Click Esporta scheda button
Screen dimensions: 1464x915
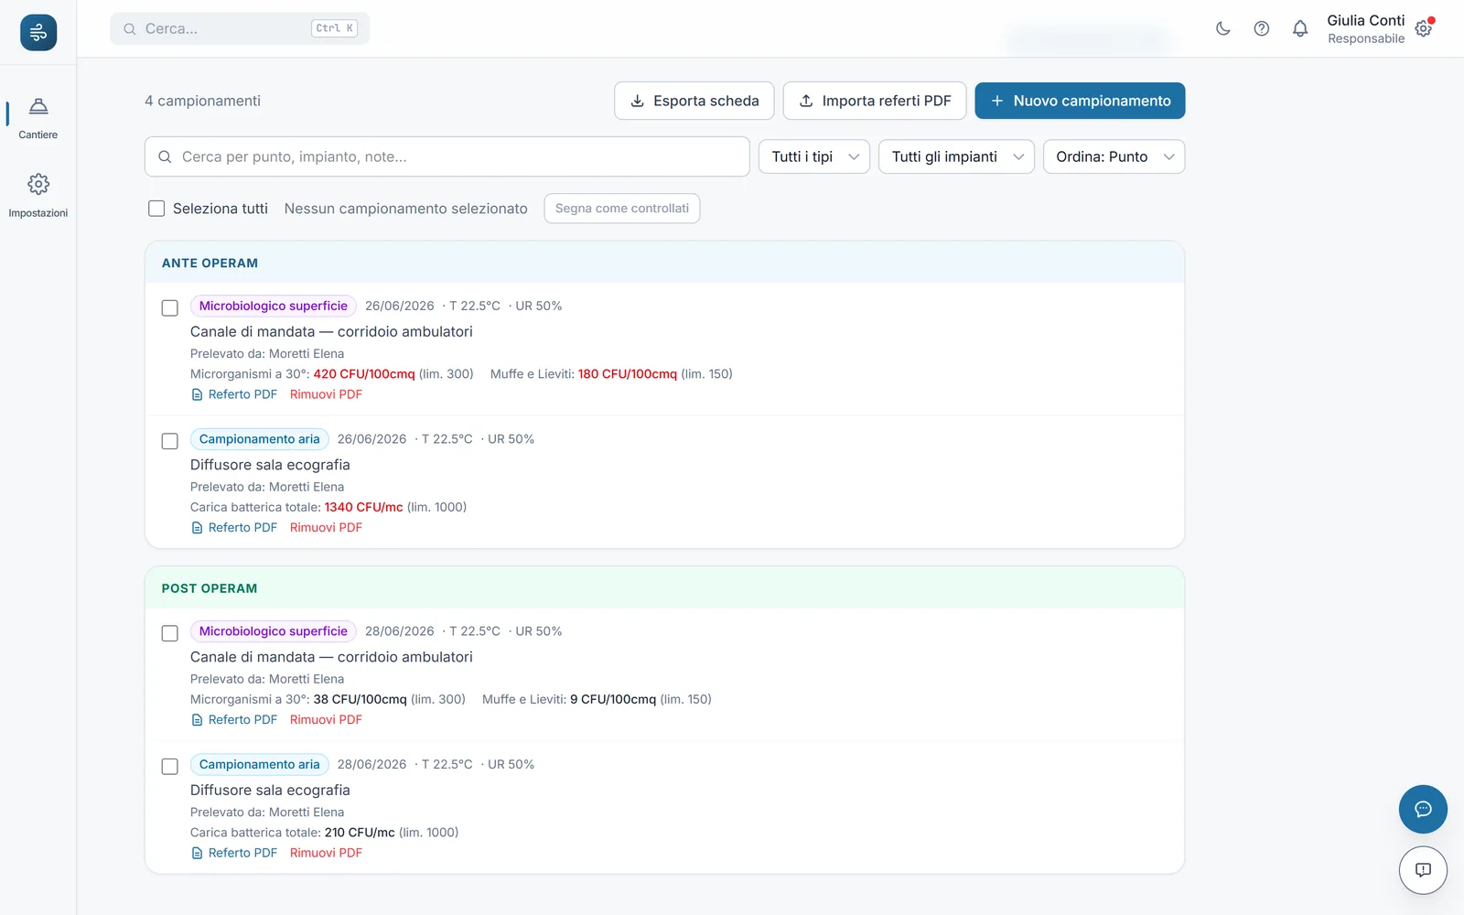coord(694,101)
